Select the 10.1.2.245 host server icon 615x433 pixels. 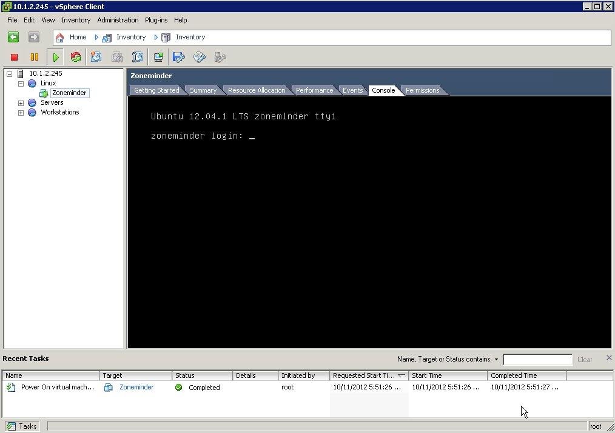[21, 74]
